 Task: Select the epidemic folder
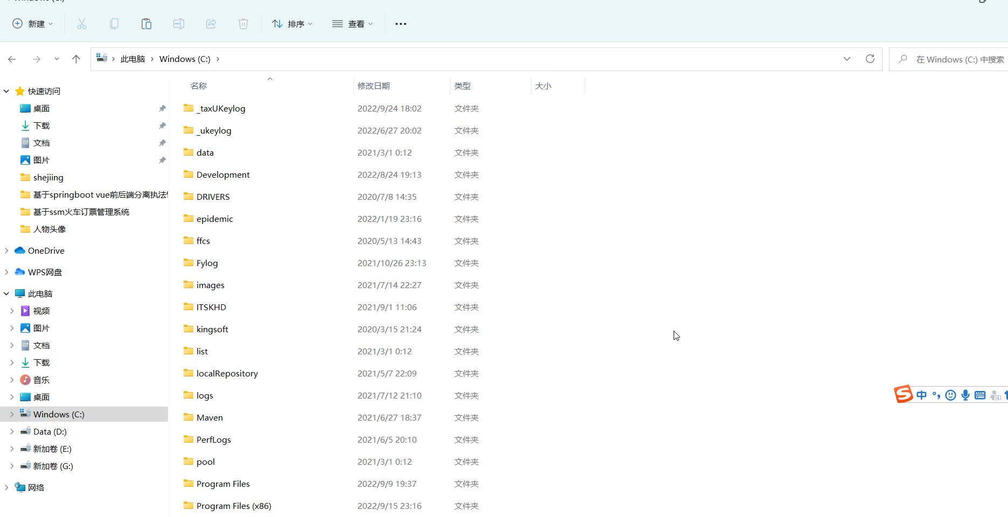pos(215,219)
